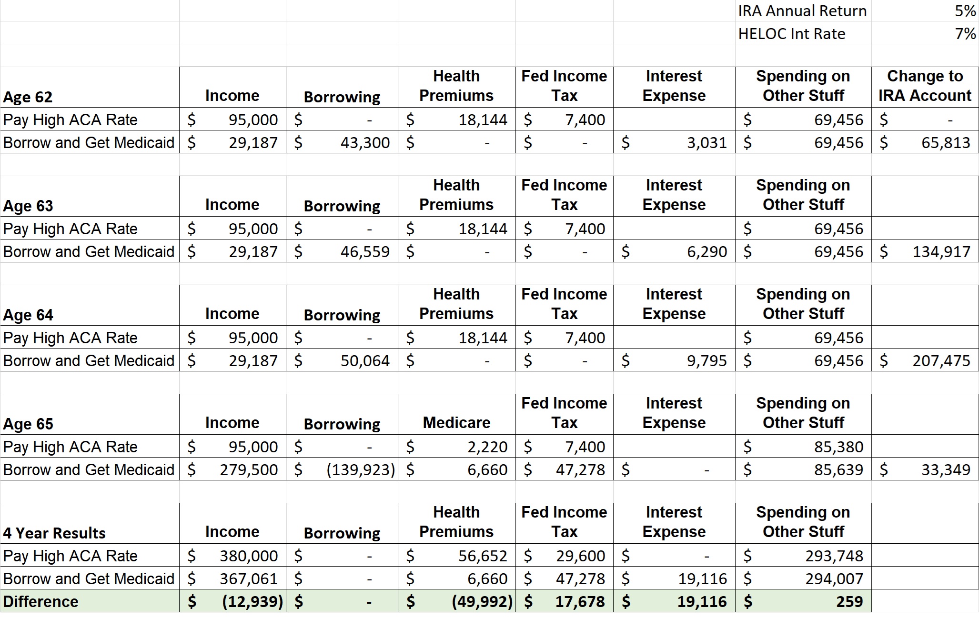The image size is (979, 618).
Task: Select the Health Premiums header for Age 64
Action: [x=456, y=304]
